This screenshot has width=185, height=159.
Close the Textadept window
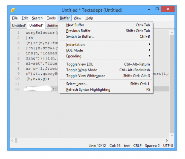point(168,9)
